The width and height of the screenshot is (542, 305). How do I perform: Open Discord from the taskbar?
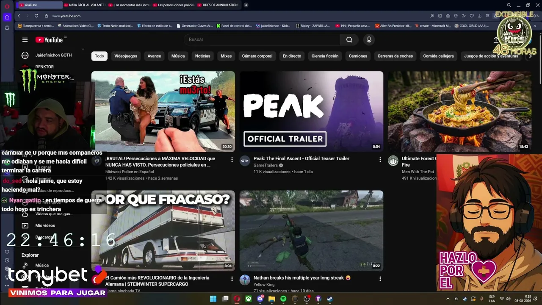click(x=260, y=299)
